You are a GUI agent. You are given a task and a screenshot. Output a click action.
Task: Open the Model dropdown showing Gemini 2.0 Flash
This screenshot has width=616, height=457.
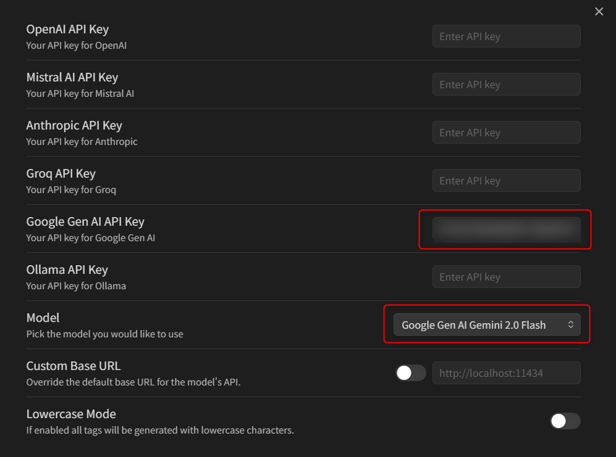pyautogui.click(x=487, y=325)
